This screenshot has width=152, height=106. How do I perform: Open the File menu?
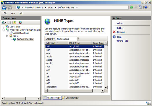5,13
